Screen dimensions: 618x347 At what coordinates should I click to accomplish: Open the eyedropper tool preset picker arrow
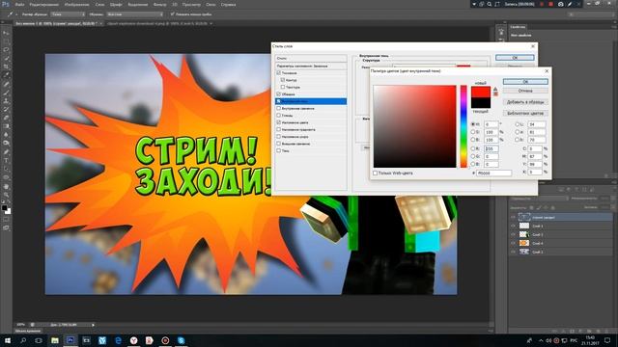[x=16, y=14]
